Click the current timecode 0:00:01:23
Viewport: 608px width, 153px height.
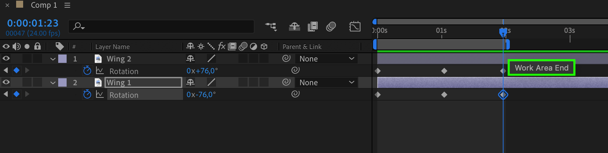pyautogui.click(x=33, y=23)
